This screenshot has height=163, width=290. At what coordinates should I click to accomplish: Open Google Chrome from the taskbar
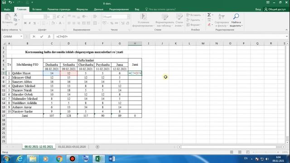[59, 159]
